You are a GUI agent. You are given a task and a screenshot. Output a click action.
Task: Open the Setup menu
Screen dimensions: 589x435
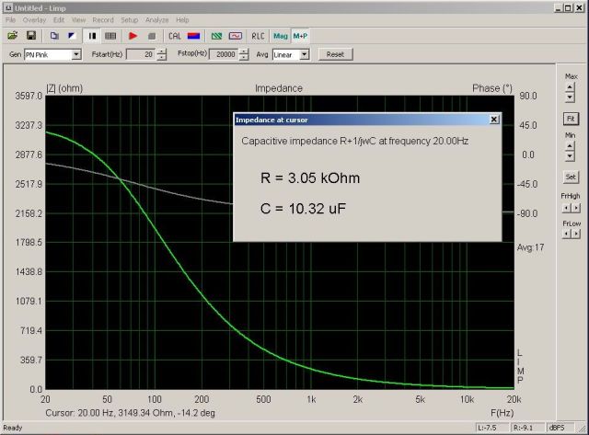(129, 20)
